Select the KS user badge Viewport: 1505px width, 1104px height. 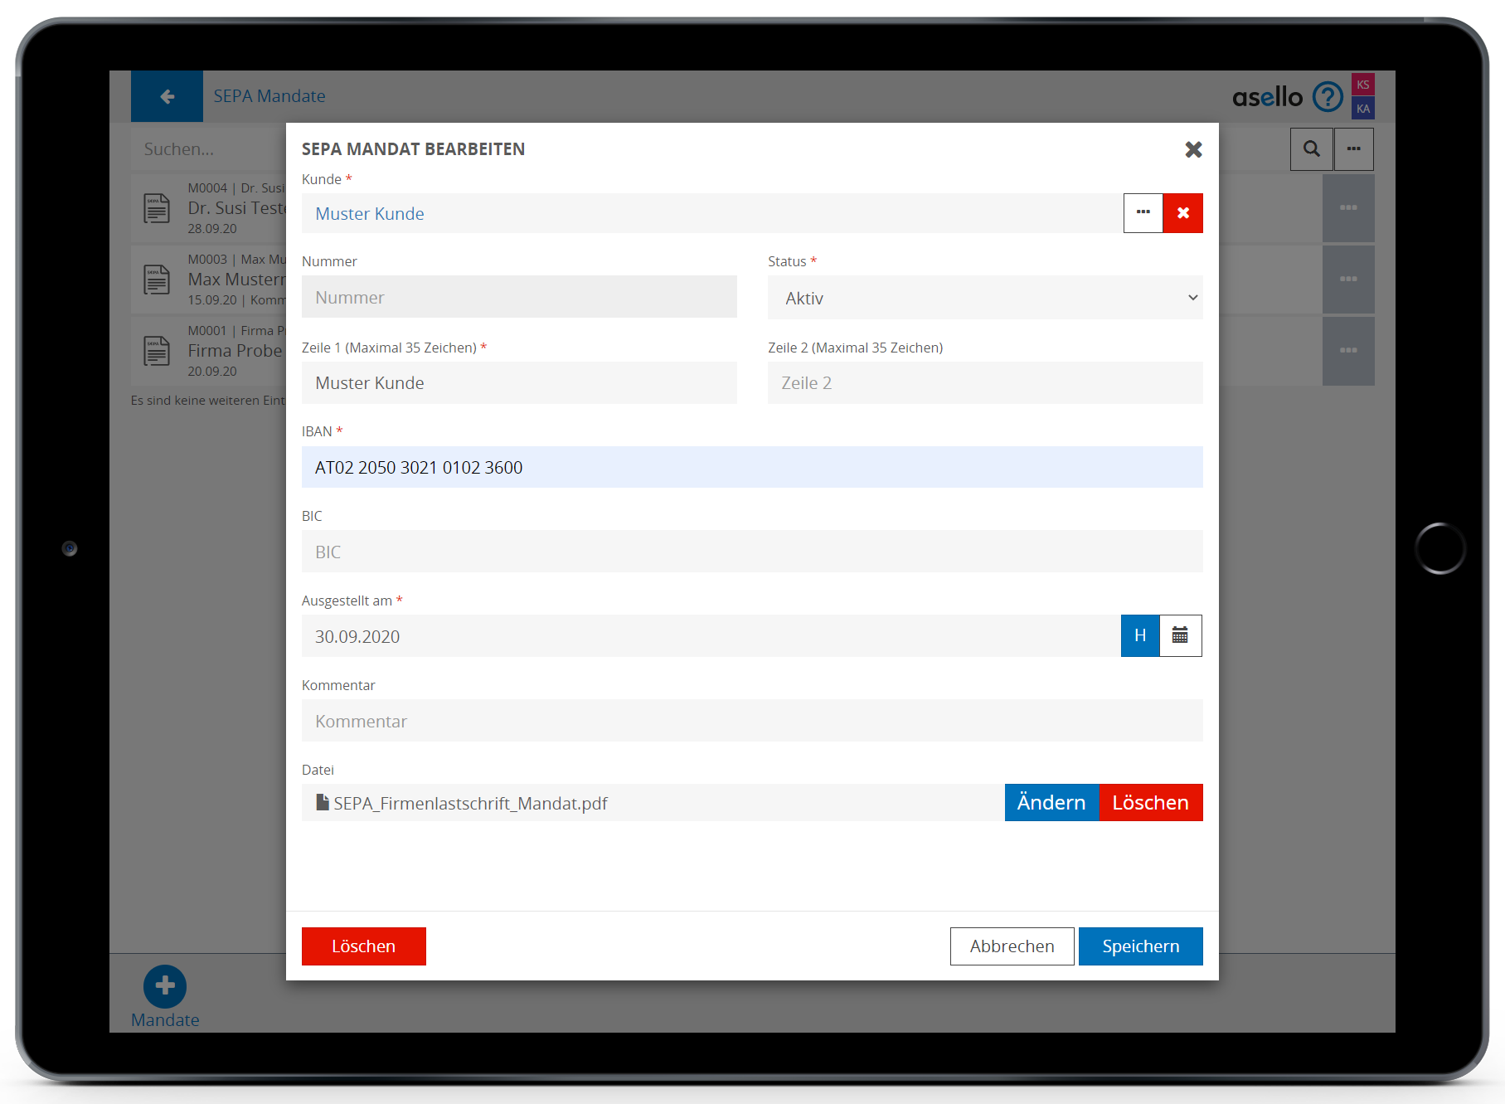1362,85
